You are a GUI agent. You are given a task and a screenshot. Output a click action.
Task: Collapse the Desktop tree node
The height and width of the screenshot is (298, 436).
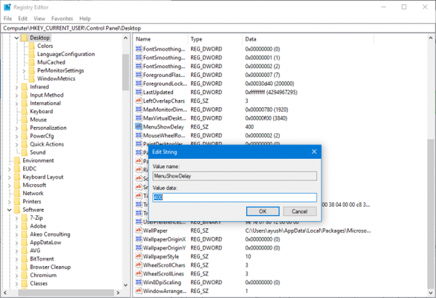point(17,38)
